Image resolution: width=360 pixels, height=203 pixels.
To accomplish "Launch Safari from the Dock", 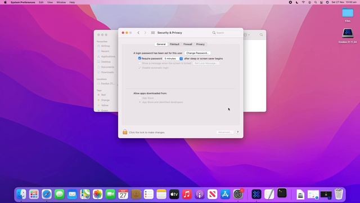I will 47,194.
